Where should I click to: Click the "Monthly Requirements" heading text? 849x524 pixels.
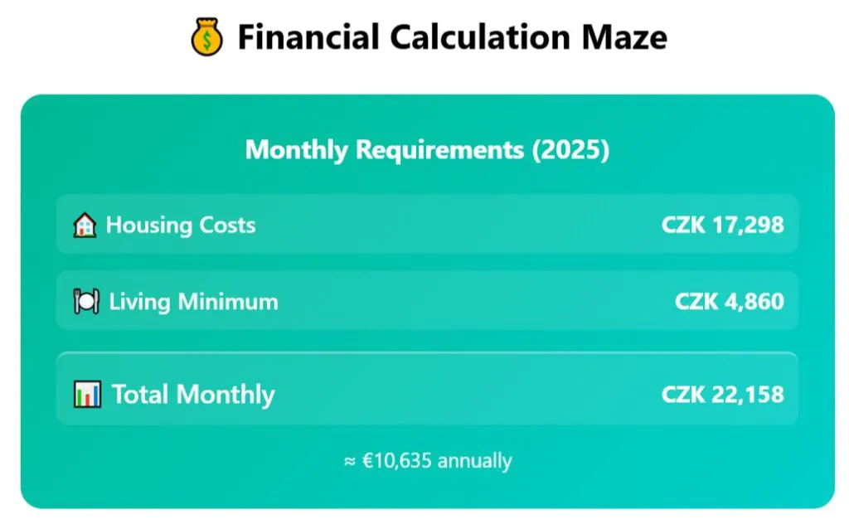(384, 150)
